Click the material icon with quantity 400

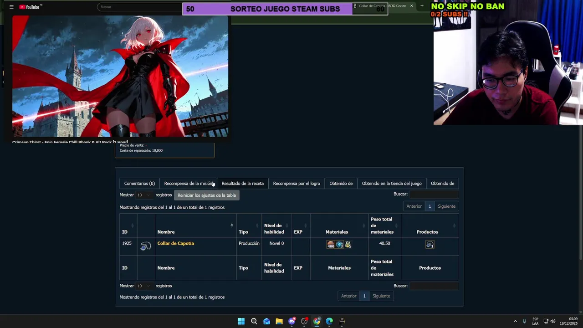tap(331, 245)
